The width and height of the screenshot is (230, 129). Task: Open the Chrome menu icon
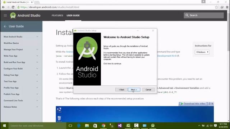[227, 7]
